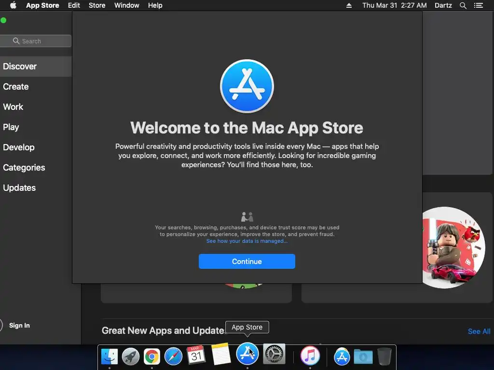Click the privacy handshake icon
Image resolution: width=494 pixels, height=370 pixels.
[247, 217]
